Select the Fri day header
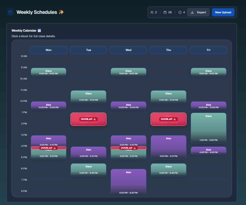The image size is (246, 205). [x=208, y=50]
